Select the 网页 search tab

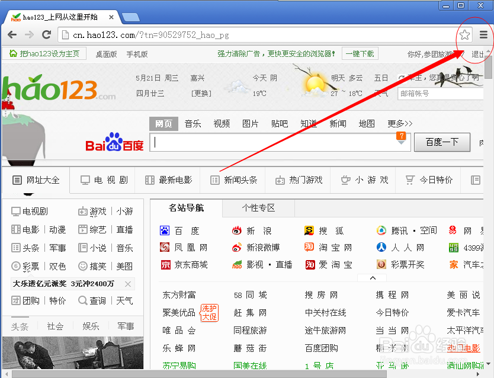click(x=164, y=124)
